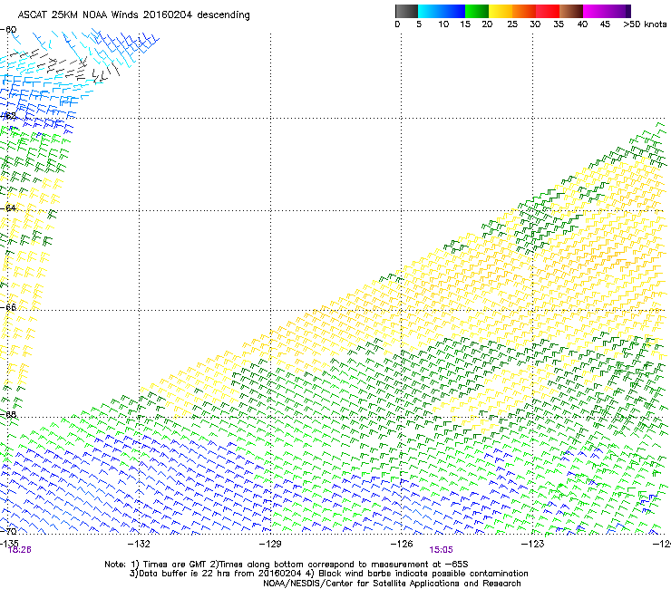This screenshot has height=589, width=671.
Task: Click the chart title 'ASCAT 25KM NOAA Winds 20160204 descending'
Action: point(133,15)
